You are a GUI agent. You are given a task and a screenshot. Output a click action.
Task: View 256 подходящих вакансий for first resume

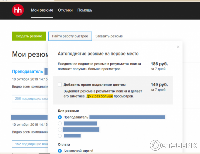30,98
